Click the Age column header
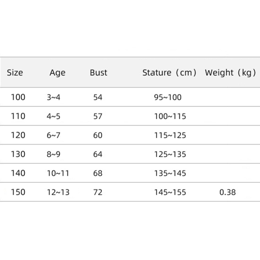The image size is (260, 260). tap(58, 73)
